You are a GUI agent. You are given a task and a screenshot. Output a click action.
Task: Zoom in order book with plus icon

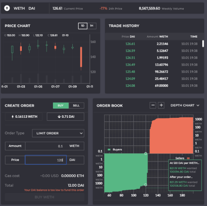pos(161,105)
